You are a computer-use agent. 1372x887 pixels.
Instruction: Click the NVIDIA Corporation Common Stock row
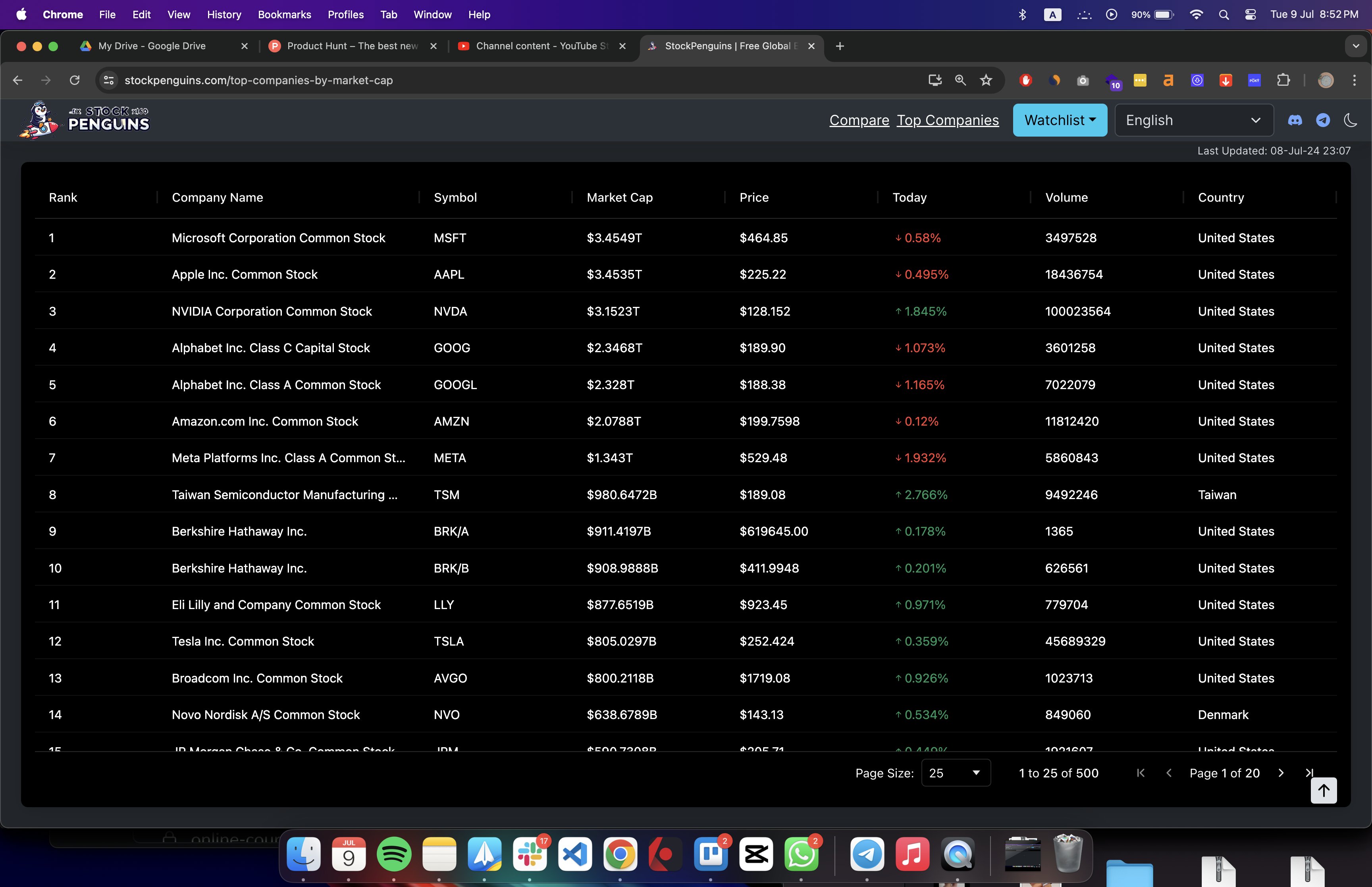click(x=685, y=311)
